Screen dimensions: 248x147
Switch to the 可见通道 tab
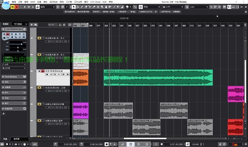(x=18, y=24)
